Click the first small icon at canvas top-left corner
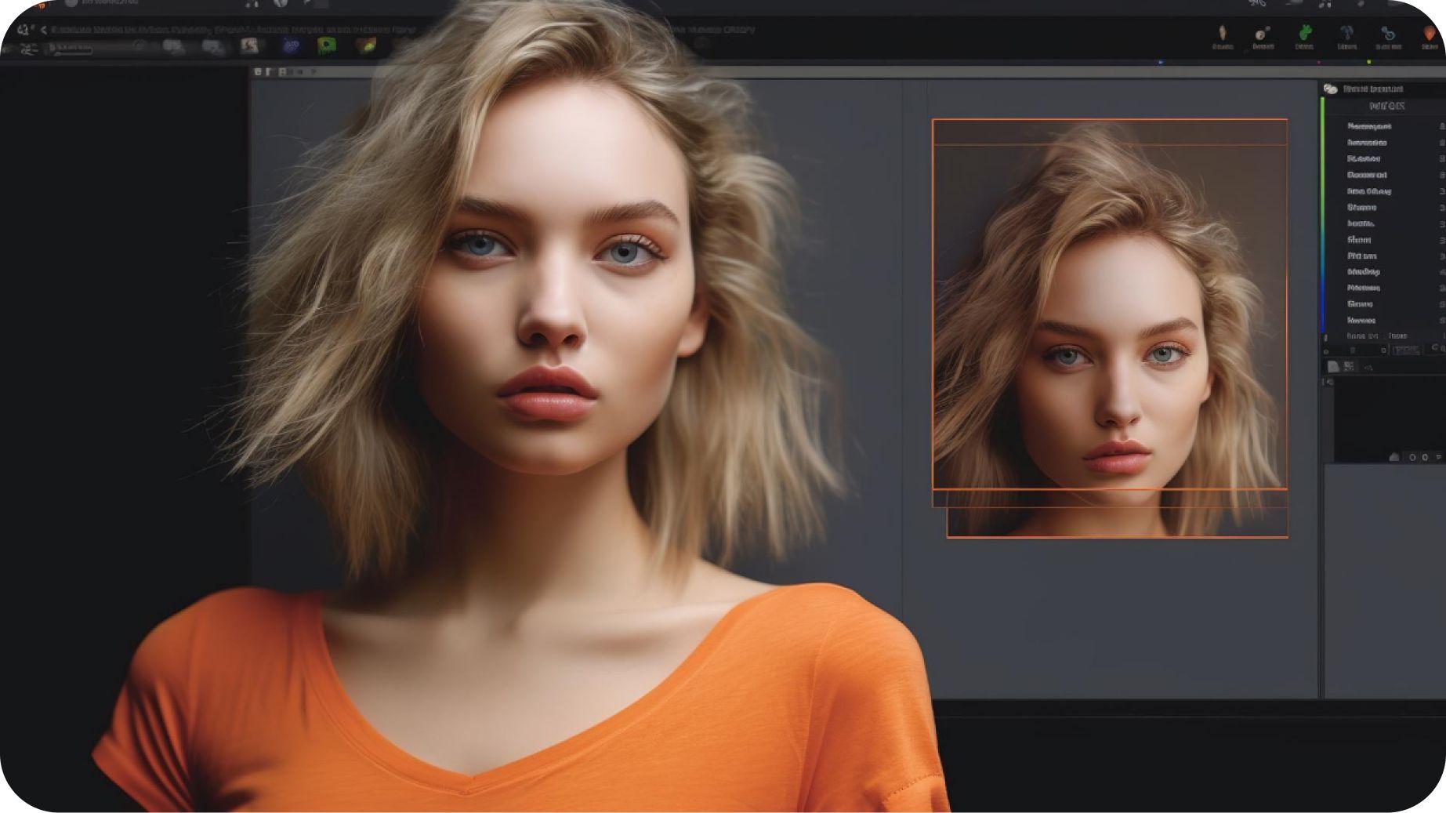 point(257,72)
